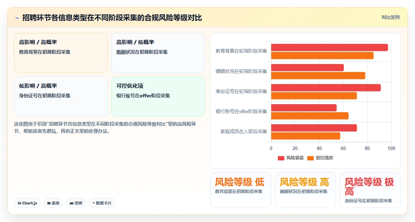
Task: Click red bar for 身份证号在初筛阶段采集
Action: click(326, 88)
